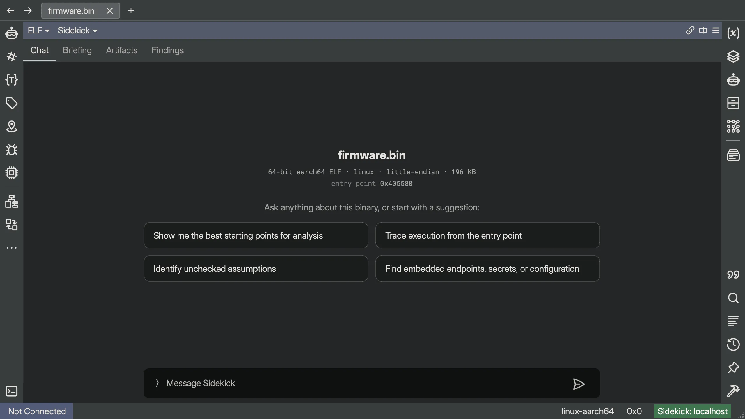The width and height of the screenshot is (745, 419).
Task: Open the storage drawer icon in right sidebar
Action: pos(733,103)
